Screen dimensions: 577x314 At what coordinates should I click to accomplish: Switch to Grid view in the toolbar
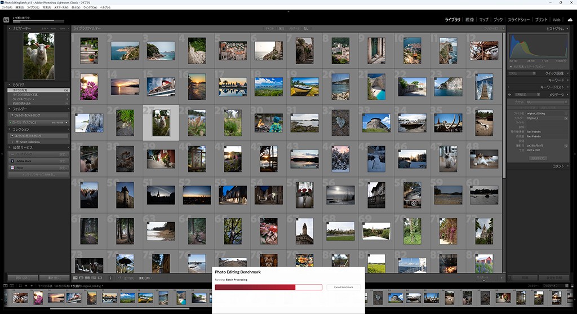(76, 278)
